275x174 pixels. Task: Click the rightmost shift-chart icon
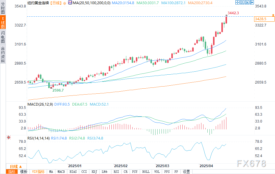[x=252, y=2]
